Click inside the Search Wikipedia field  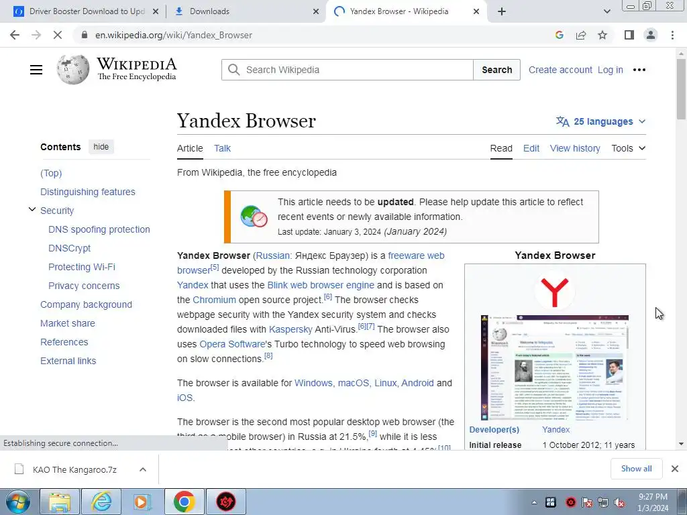click(x=347, y=70)
